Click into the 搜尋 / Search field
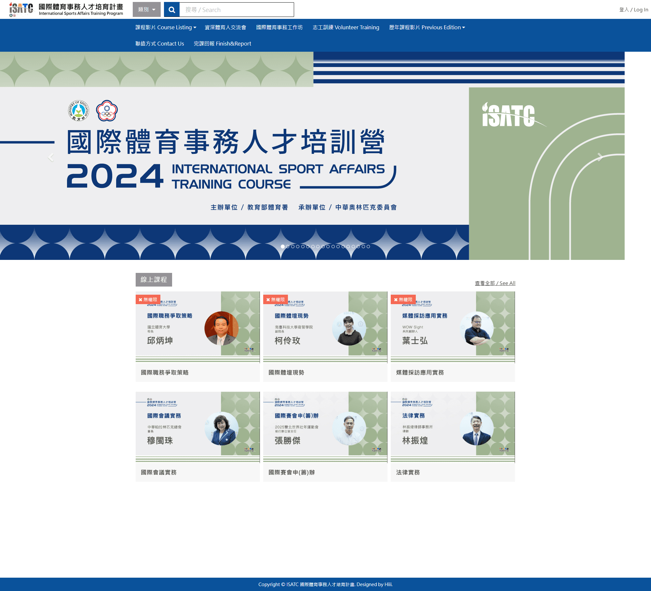651x591 pixels. 237,10
